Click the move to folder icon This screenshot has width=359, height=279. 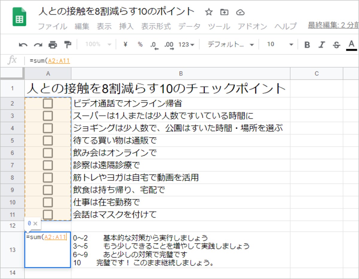coord(224,12)
